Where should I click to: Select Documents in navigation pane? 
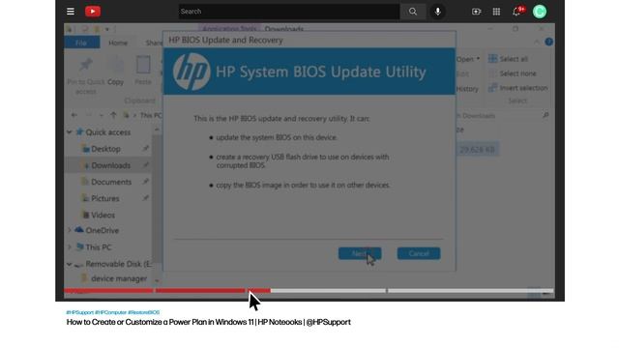(111, 182)
